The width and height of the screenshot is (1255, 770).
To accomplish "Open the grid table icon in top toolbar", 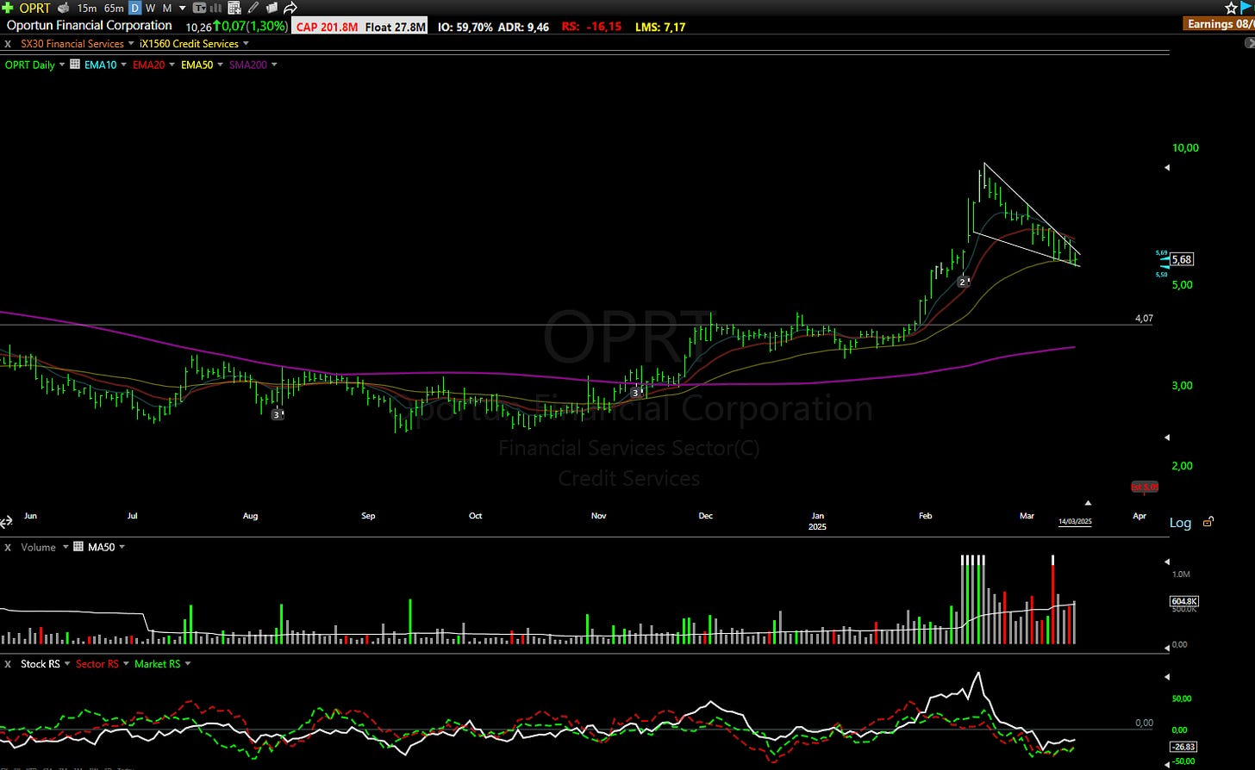I will tap(234, 8).
